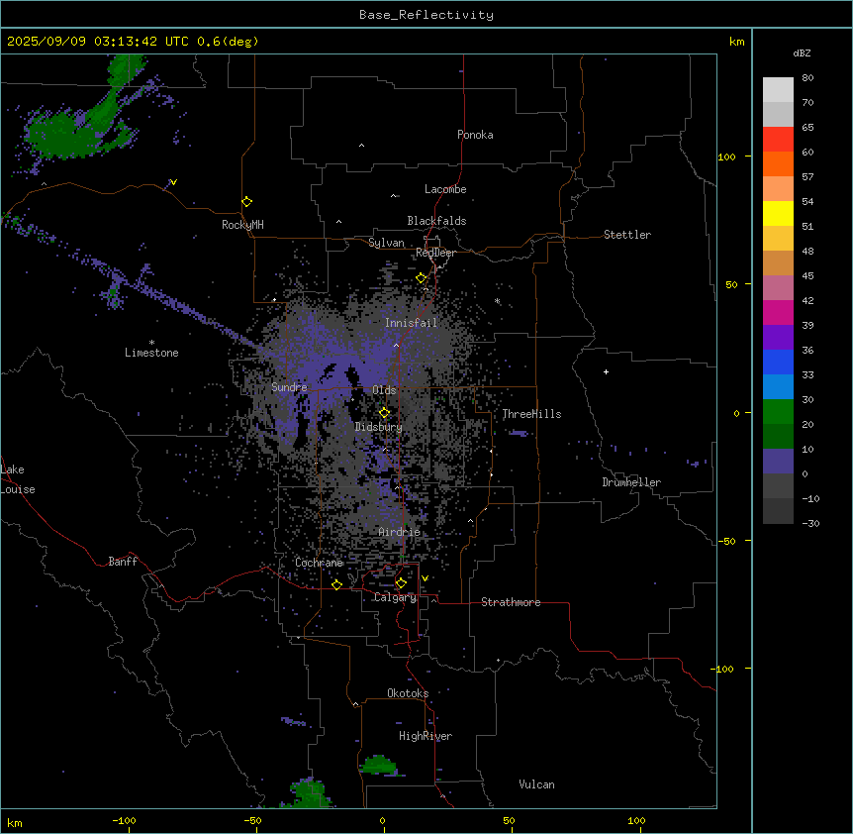Pick the bright yellow swatch in dBZ legend
The image size is (853, 834).
pos(778,213)
